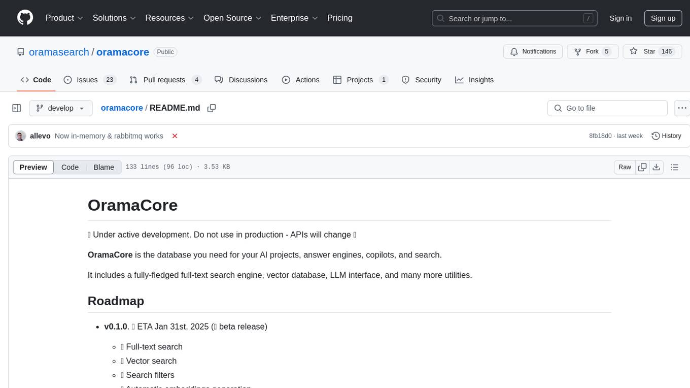Viewport: 690px width, 388px height.
Task: Open commit message Now in-memory & rabbitmq works
Action: click(x=109, y=136)
